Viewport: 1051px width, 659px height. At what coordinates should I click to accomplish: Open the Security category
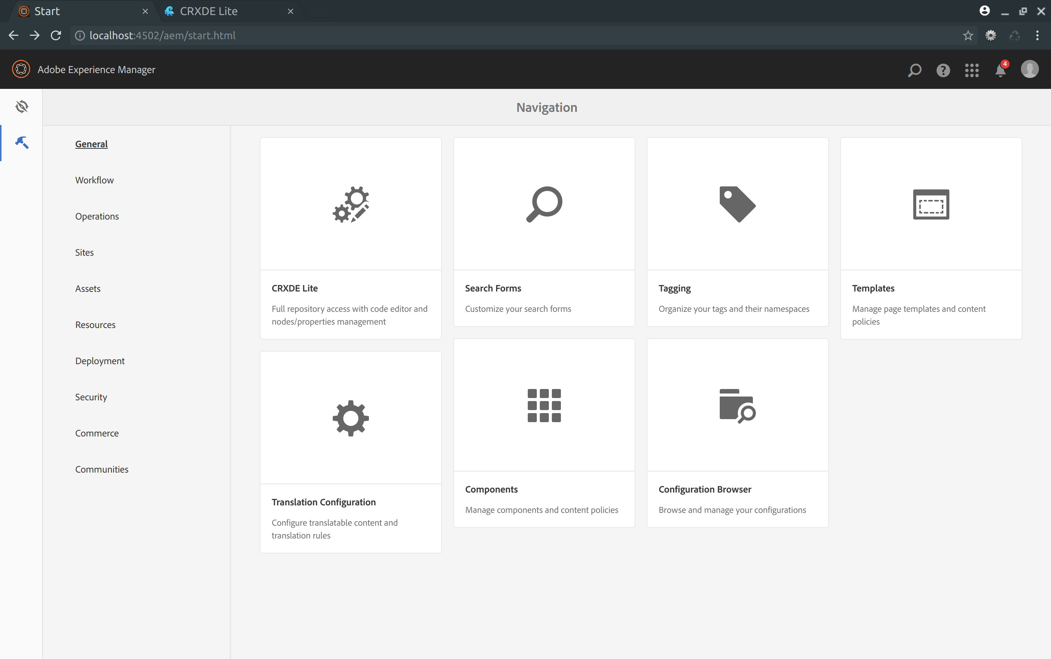[91, 397]
